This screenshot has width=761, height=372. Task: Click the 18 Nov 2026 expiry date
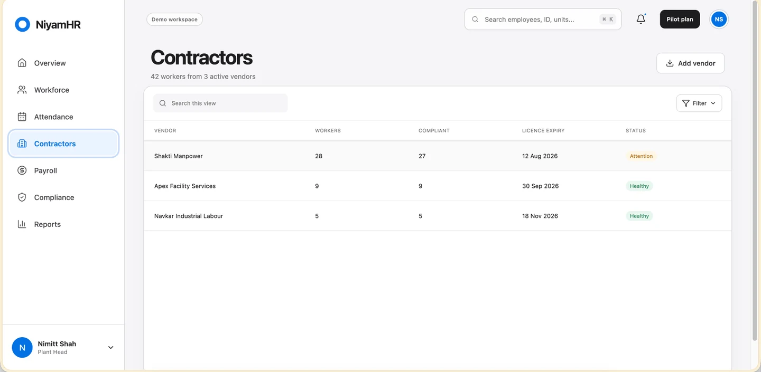[540, 216]
